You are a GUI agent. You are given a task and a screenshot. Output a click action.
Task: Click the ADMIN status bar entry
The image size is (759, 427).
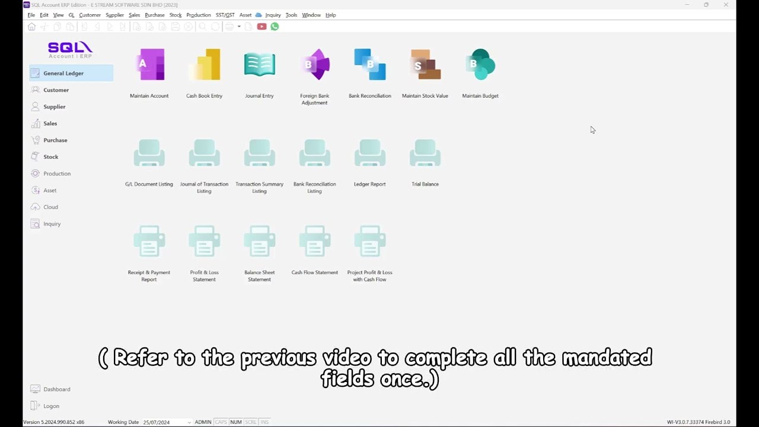coord(203,422)
